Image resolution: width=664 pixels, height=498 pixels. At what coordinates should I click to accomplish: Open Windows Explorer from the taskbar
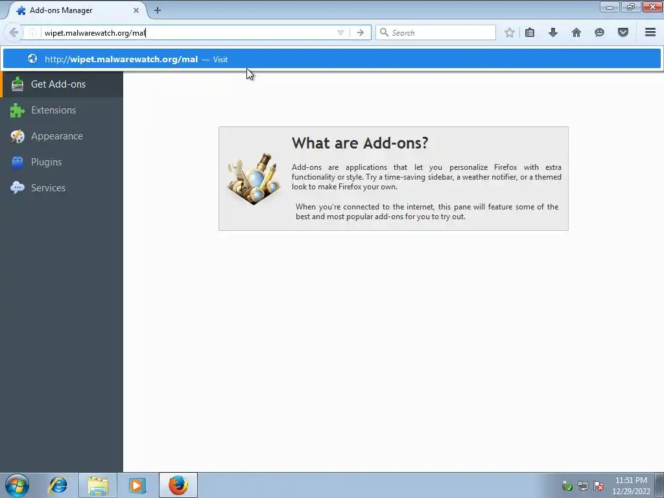(98, 485)
